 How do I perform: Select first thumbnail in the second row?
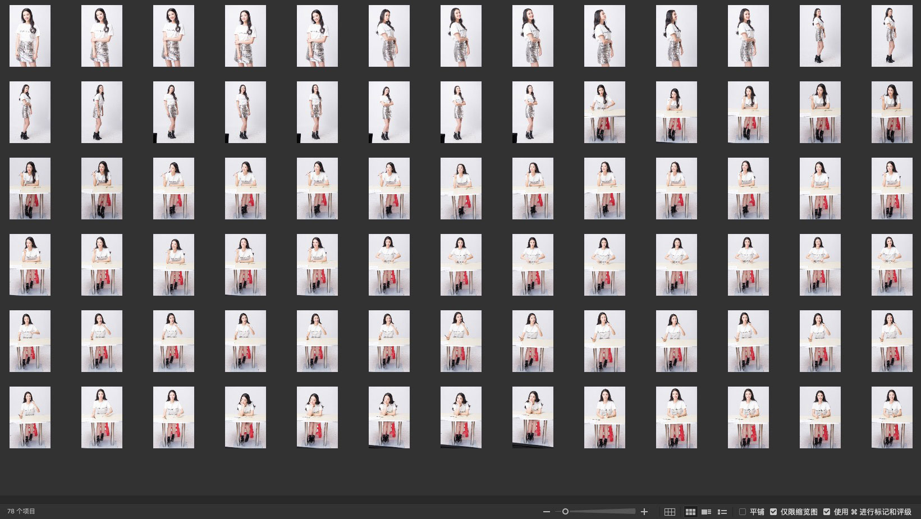[x=30, y=112]
